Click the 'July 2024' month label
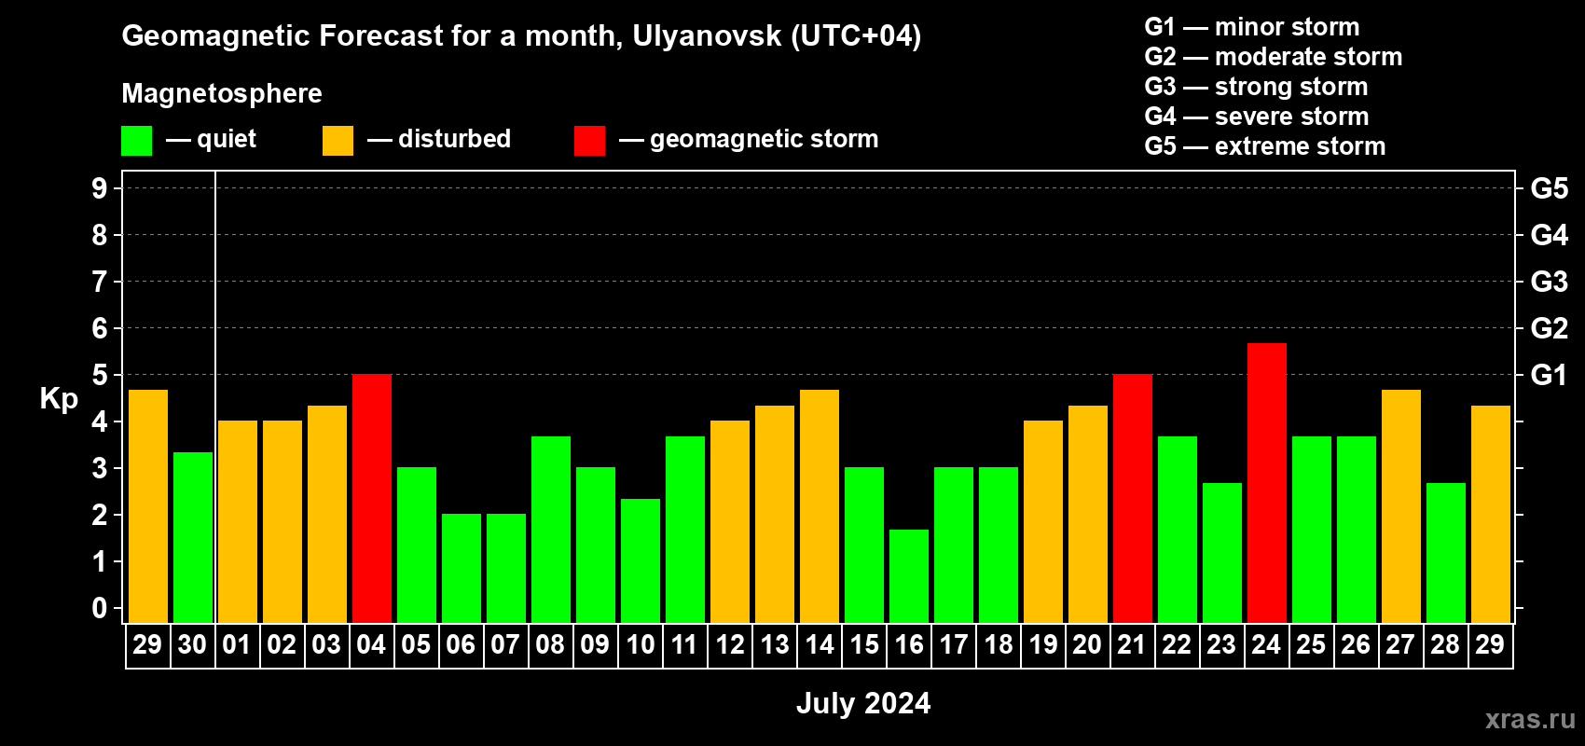The width and height of the screenshot is (1585, 746). coord(863,703)
